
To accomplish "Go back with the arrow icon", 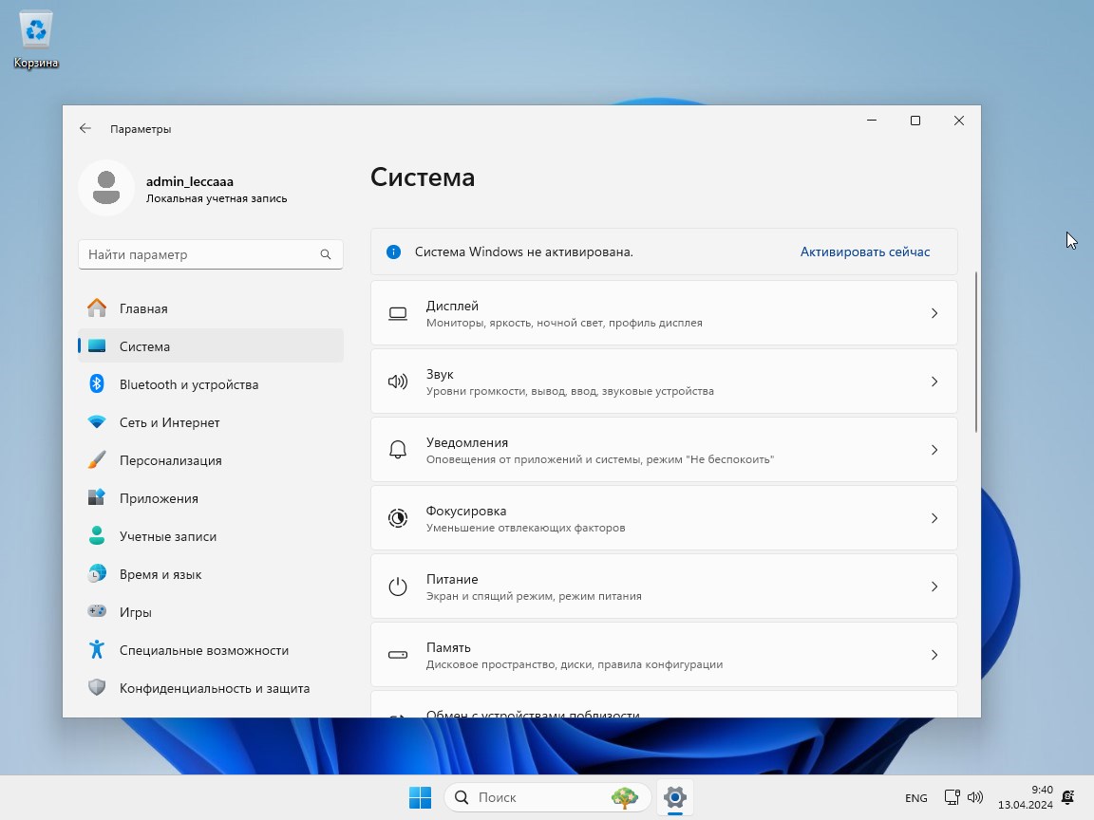I will [85, 128].
